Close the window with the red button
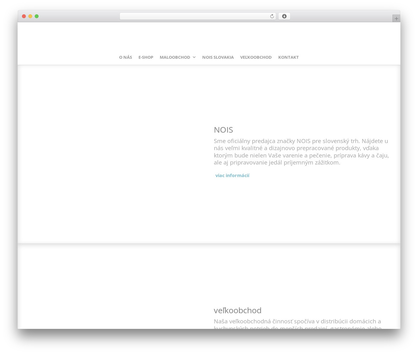The image size is (418, 354). (x=24, y=16)
